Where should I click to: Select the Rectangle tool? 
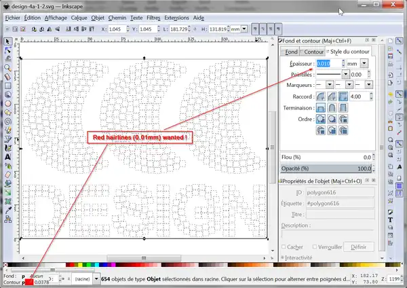point(7,86)
